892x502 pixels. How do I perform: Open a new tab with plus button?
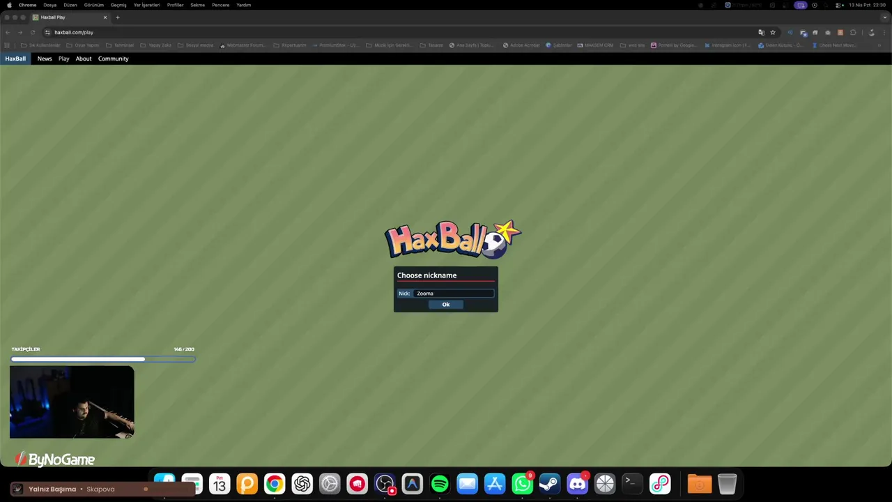point(118,17)
